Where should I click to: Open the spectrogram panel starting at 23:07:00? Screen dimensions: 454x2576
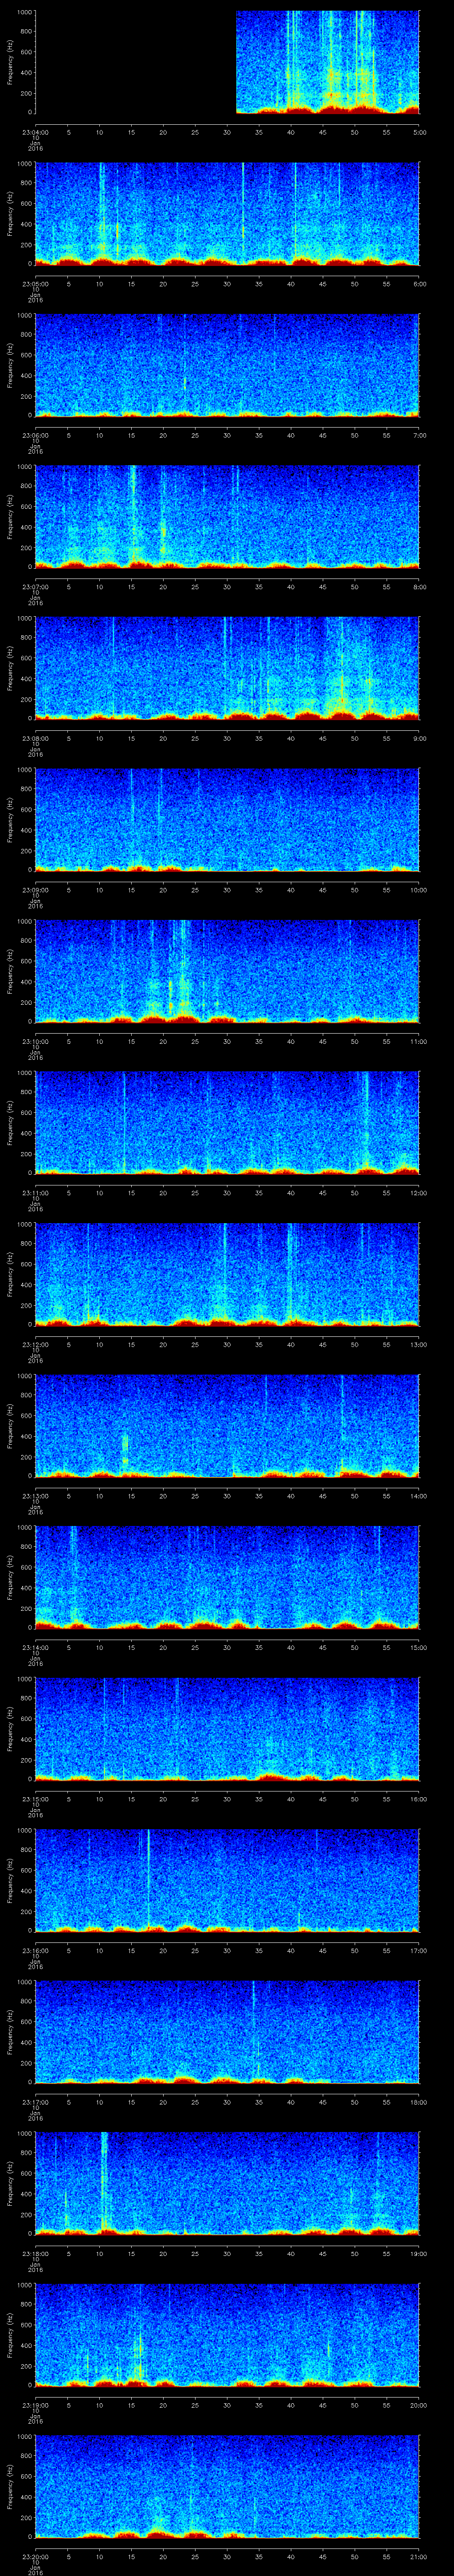(x=227, y=516)
